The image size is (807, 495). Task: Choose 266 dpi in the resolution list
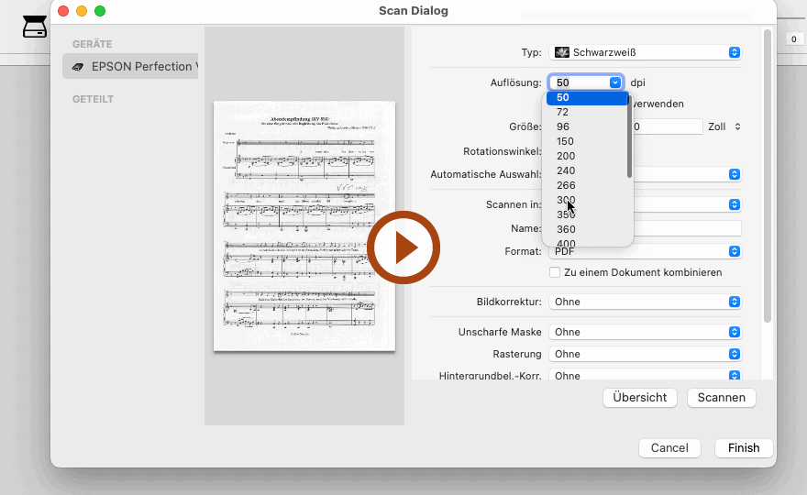[x=587, y=185]
